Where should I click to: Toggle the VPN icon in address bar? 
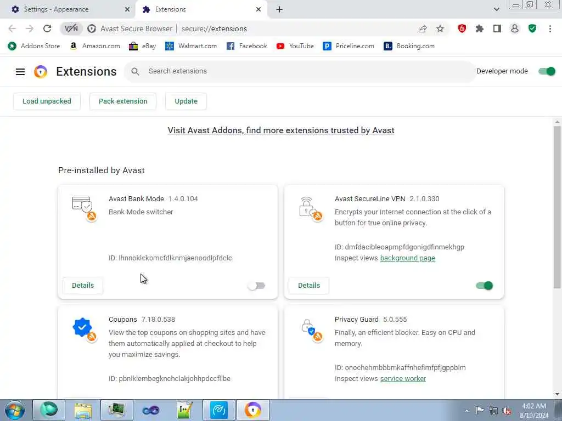click(x=71, y=29)
